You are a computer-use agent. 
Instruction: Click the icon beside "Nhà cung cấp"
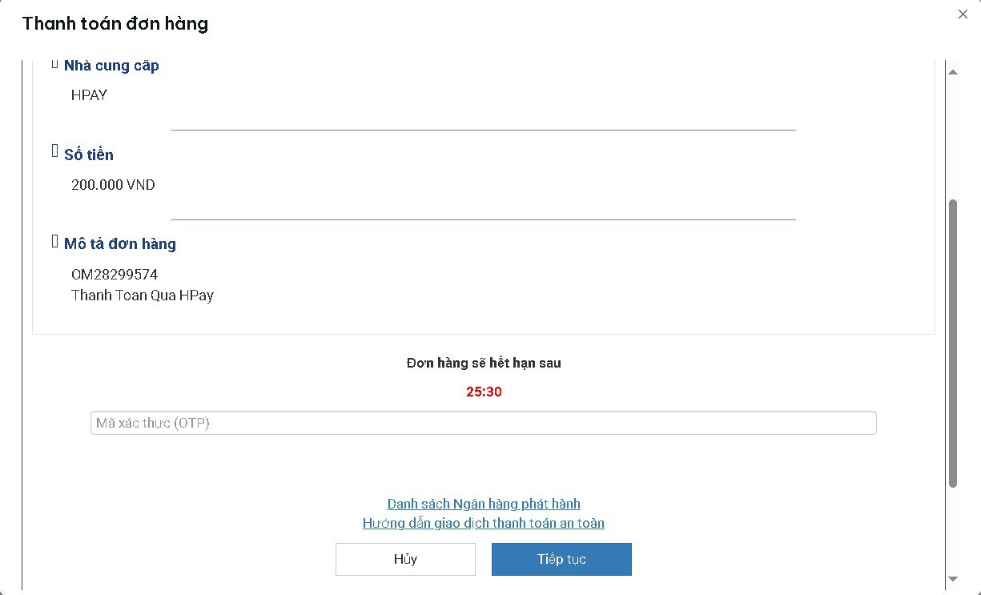[x=55, y=63]
